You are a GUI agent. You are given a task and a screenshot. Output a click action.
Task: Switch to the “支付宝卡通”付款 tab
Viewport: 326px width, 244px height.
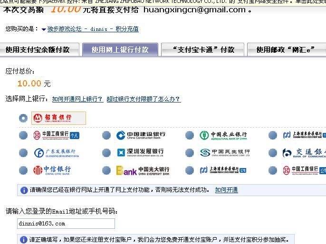202,50
